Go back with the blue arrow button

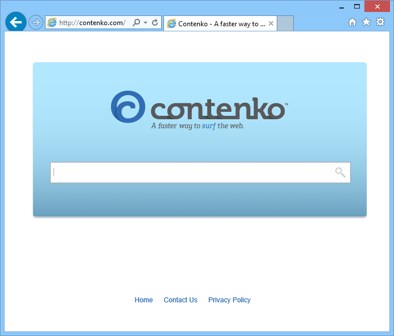(16, 22)
